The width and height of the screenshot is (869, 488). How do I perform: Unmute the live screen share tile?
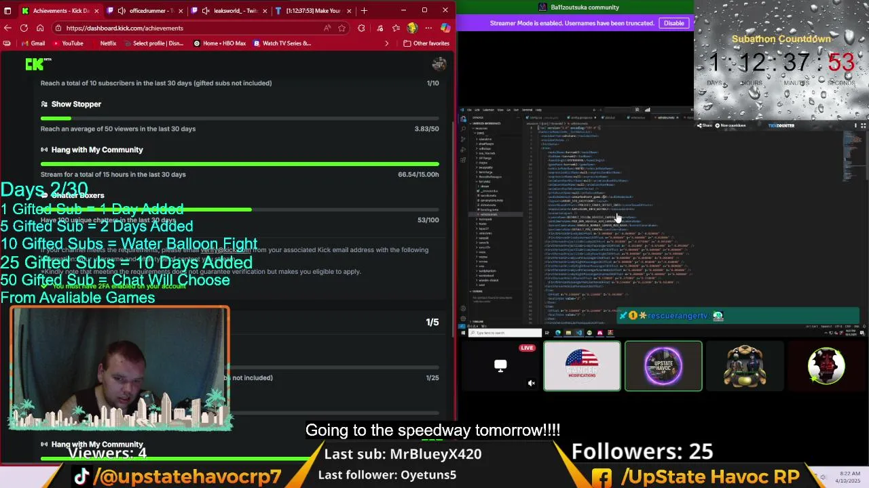point(532,383)
